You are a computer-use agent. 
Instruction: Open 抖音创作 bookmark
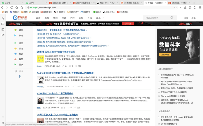coord(59,12)
